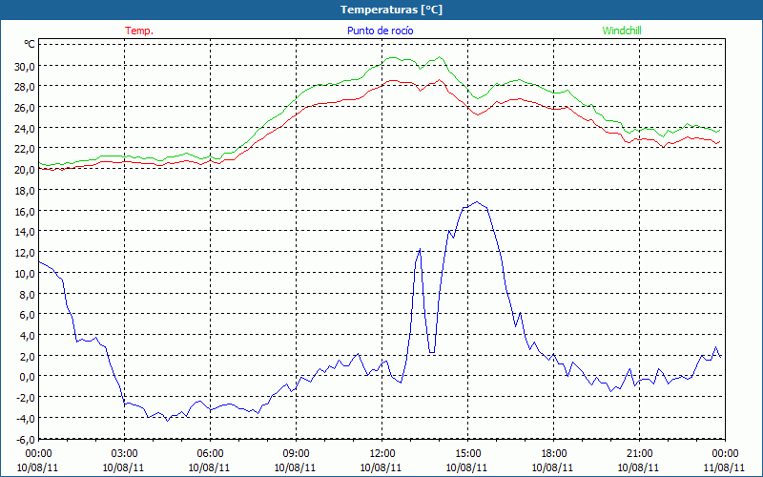Click the '2,0' y-axis value

click(x=27, y=356)
